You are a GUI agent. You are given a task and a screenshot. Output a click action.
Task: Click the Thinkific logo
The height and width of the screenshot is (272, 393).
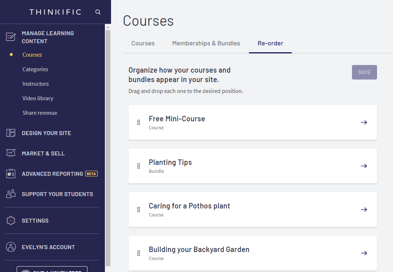point(56,12)
